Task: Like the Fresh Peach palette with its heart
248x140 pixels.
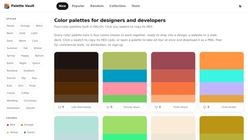Action: coord(156,107)
